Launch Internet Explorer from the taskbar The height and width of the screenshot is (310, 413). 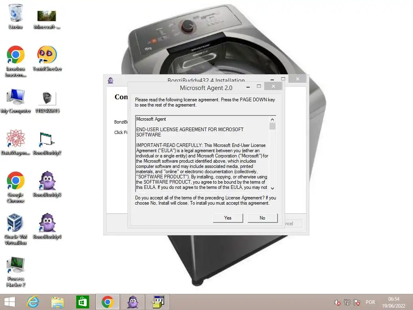[x=33, y=302]
